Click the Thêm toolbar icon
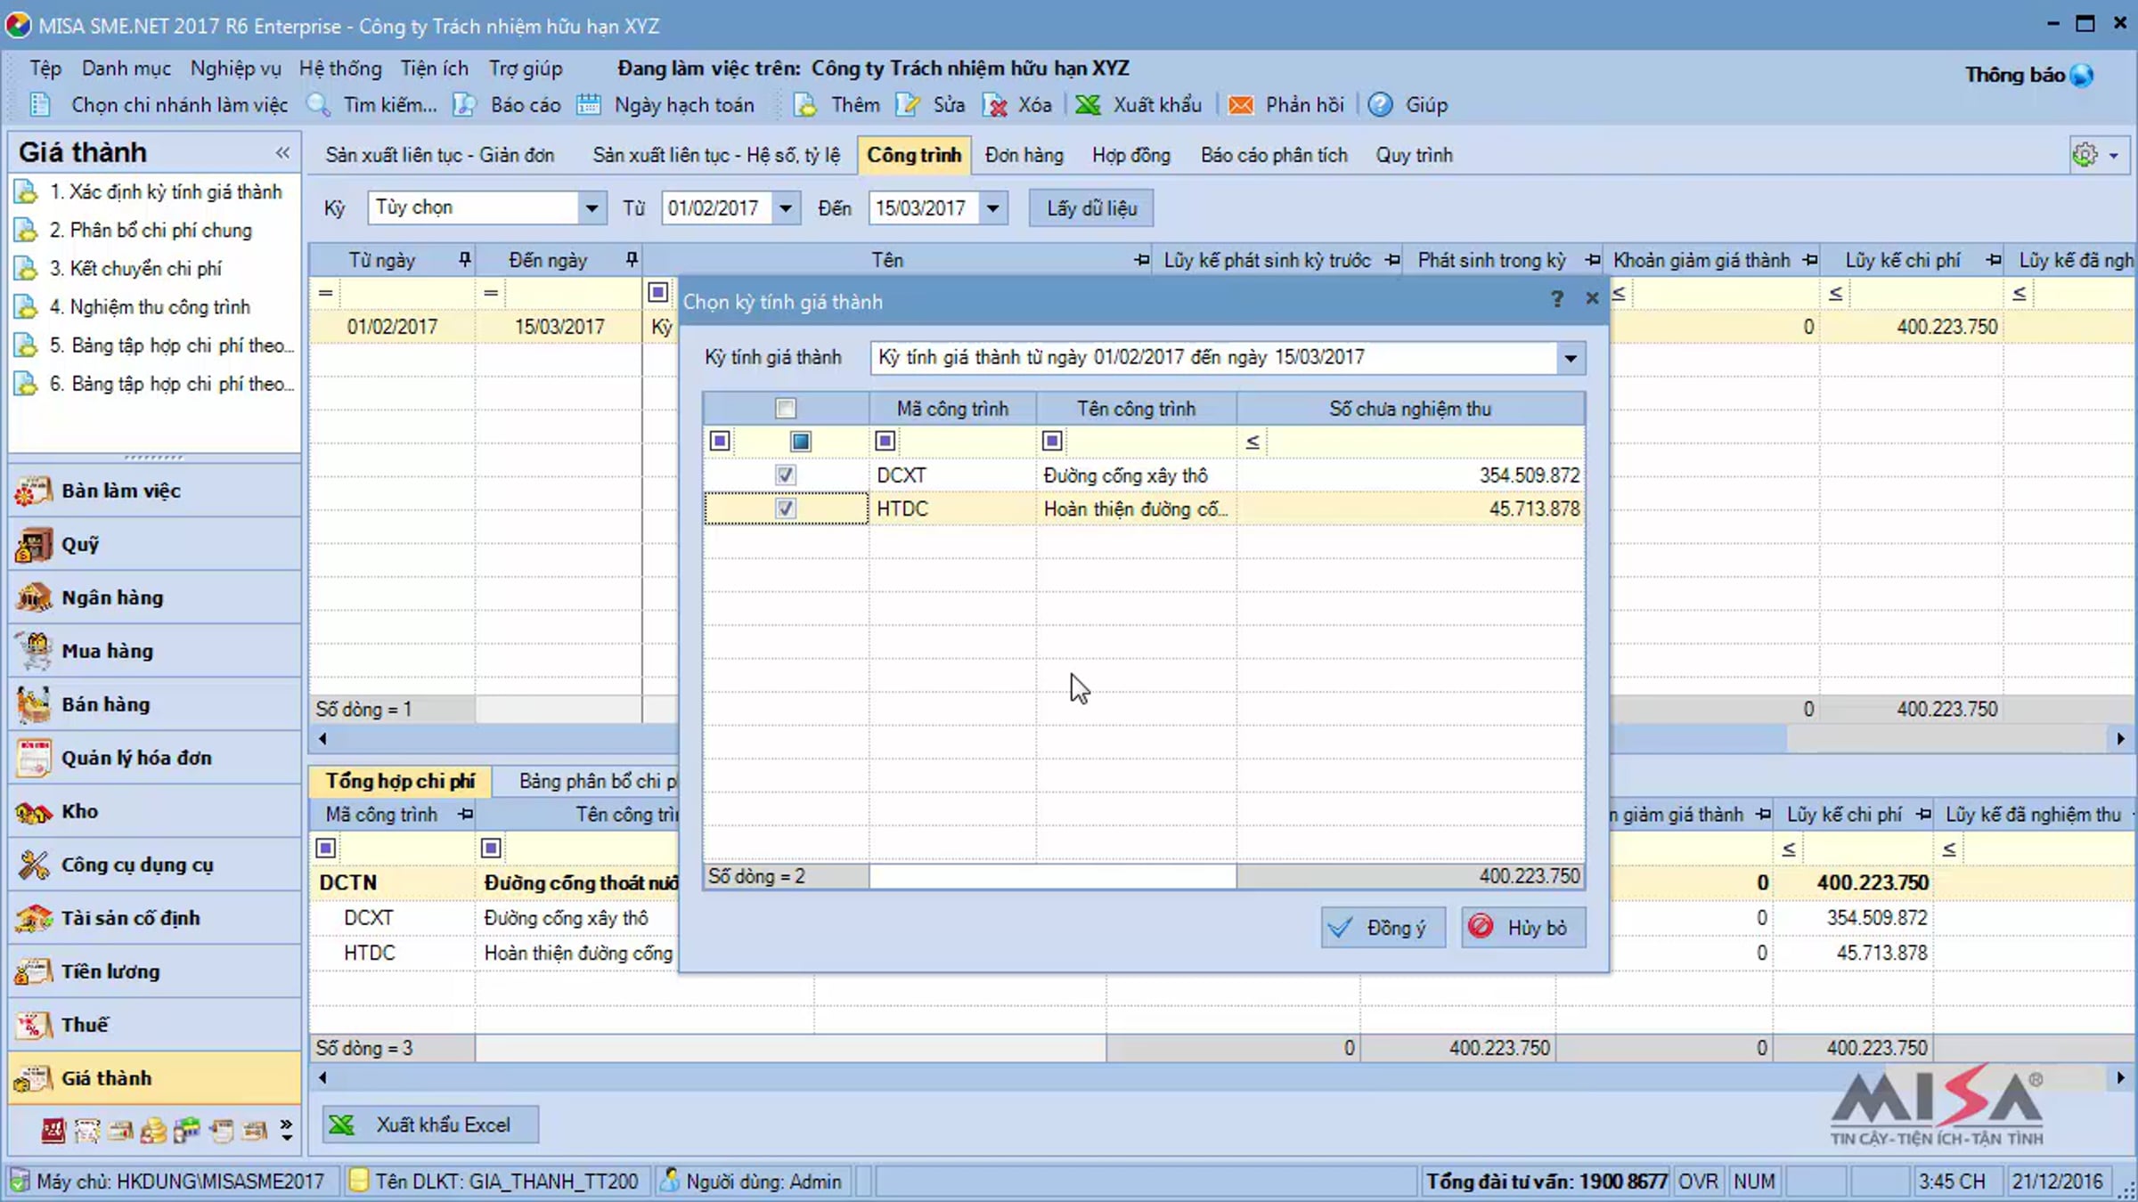Screen dimensions: 2138x1202 click(x=805, y=105)
